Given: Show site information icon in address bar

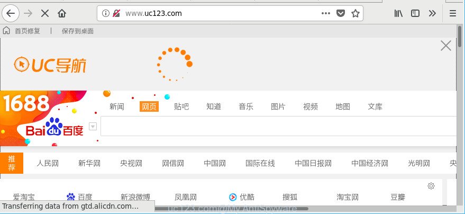Looking at the screenshot, I should (x=106, y=13).
